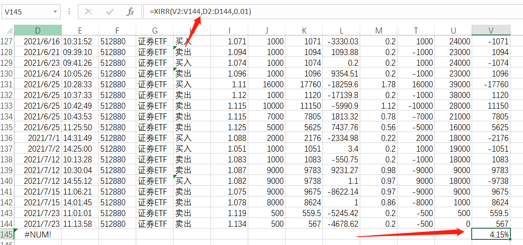Select column M header

coord(379,30)
